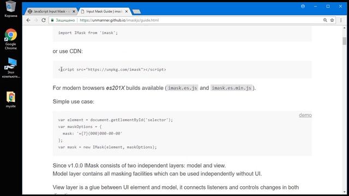349x196 pixels.
Task: Close the Input Mask Guide tab
Action: (127, 11)
